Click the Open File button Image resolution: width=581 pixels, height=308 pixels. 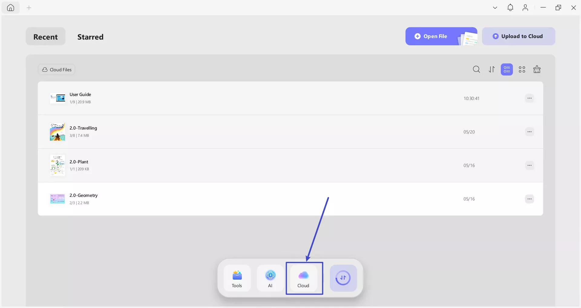pyautogui.click(x=441, y=36)
